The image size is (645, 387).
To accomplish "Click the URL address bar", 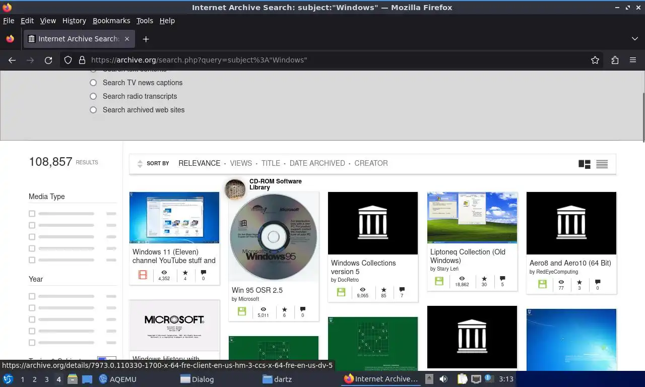I will click(333, 60).
